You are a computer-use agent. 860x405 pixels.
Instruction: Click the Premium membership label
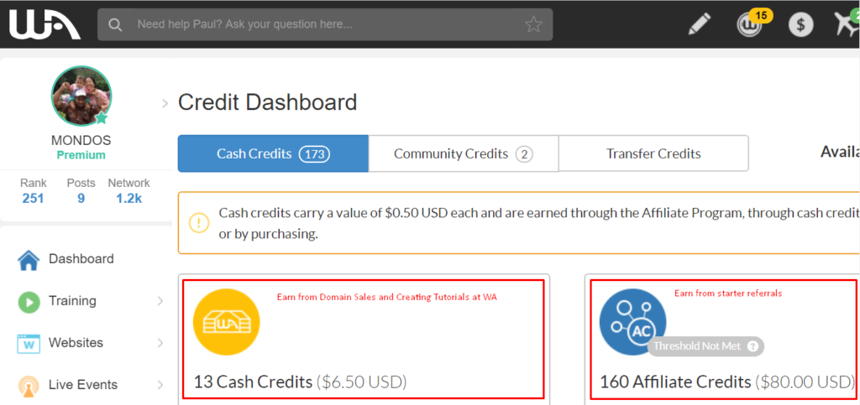[81, 155]
